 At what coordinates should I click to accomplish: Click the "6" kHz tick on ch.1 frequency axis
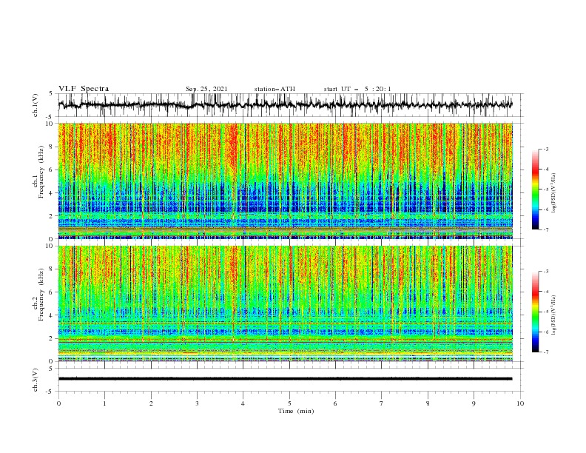(x=52, y=170)
